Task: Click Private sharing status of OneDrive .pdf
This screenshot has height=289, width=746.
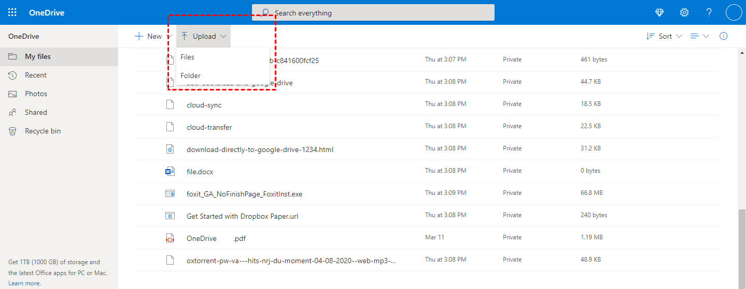Action: pyautogui.click(x=512, y=237)
